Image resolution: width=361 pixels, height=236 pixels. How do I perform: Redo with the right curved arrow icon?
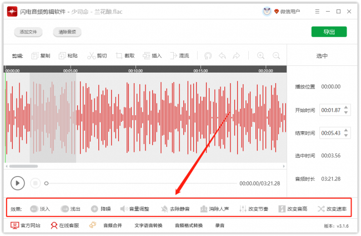(x=236, y=56)
